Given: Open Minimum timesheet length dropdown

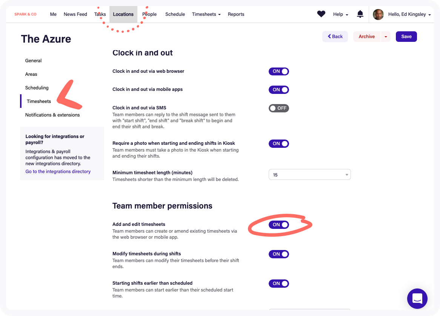Looking at the screenshot, I should (309, 175).
